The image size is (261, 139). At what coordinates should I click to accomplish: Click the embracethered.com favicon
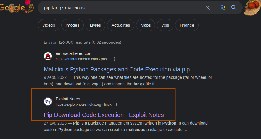click(48, 56)
